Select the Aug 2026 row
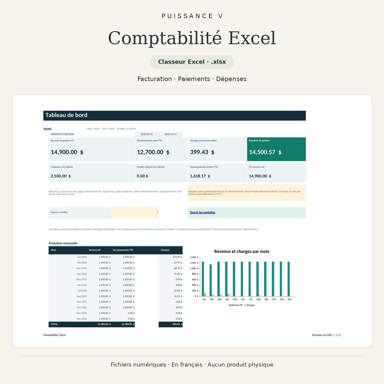Viewport: 384px width, 384px height. [x=116, y=296]
